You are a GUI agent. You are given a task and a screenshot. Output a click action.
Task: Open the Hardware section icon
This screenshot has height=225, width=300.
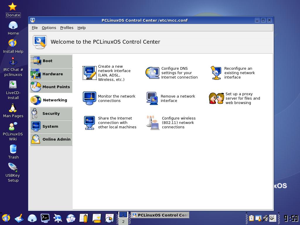coord(36,74)
